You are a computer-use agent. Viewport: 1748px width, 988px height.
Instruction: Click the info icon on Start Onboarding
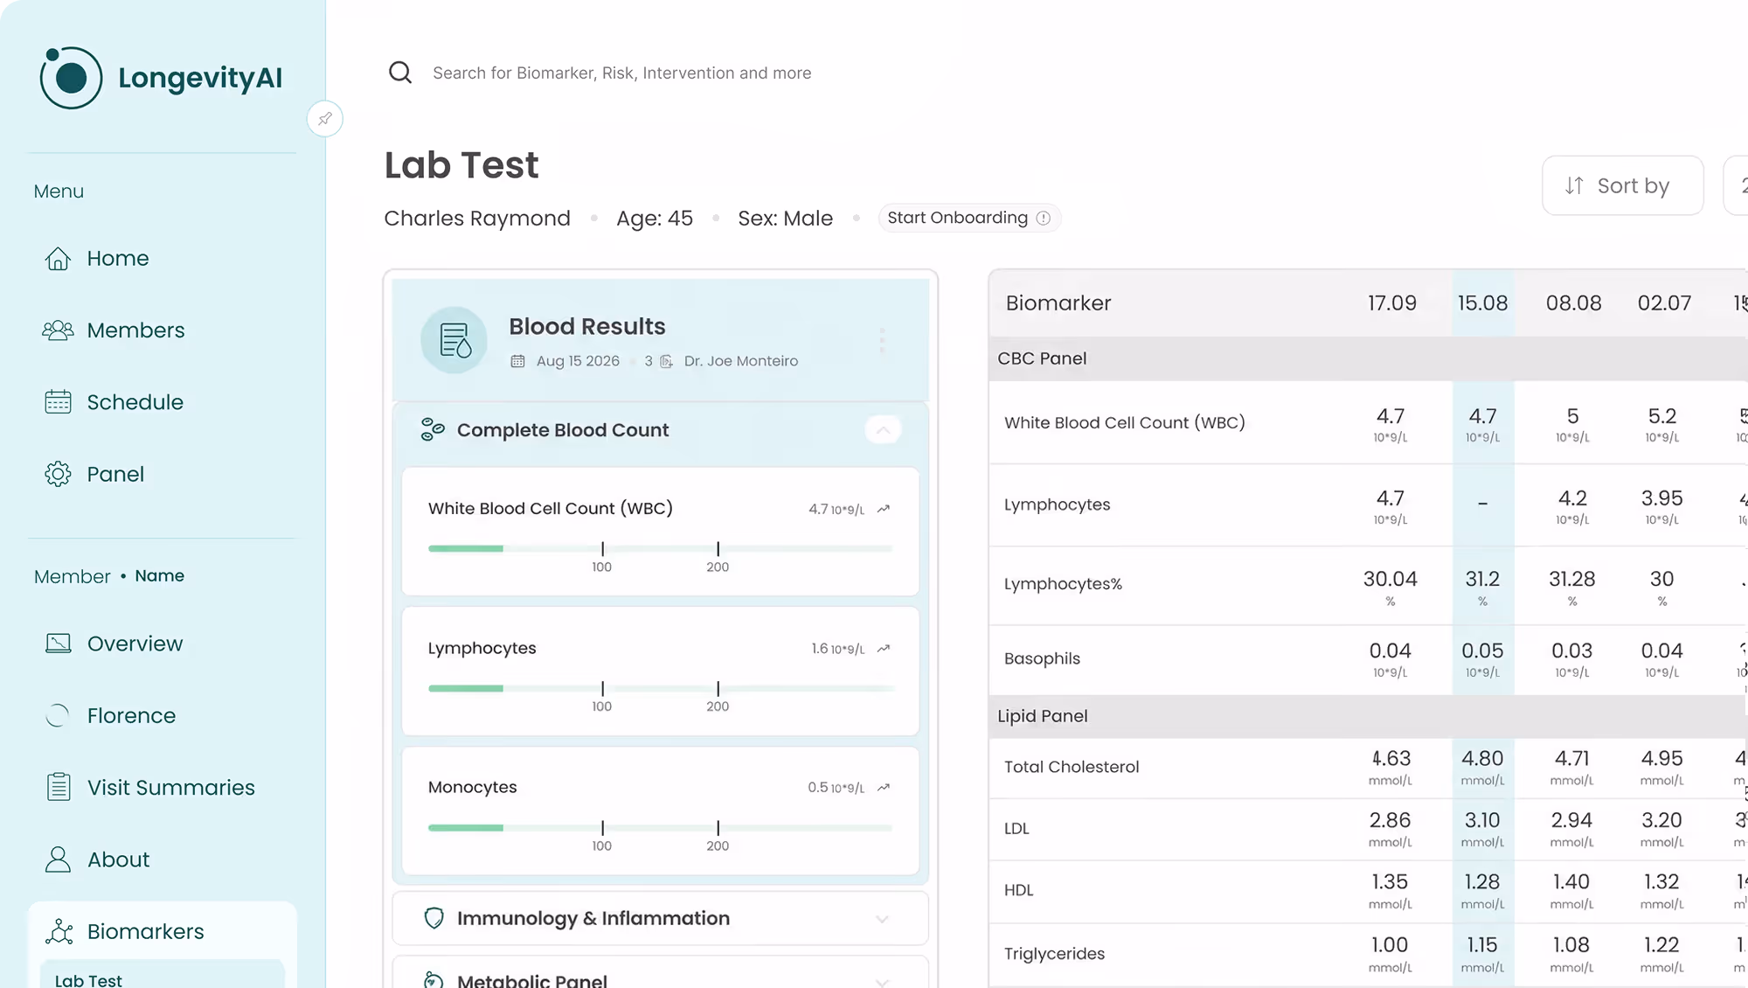[1044, 219]
